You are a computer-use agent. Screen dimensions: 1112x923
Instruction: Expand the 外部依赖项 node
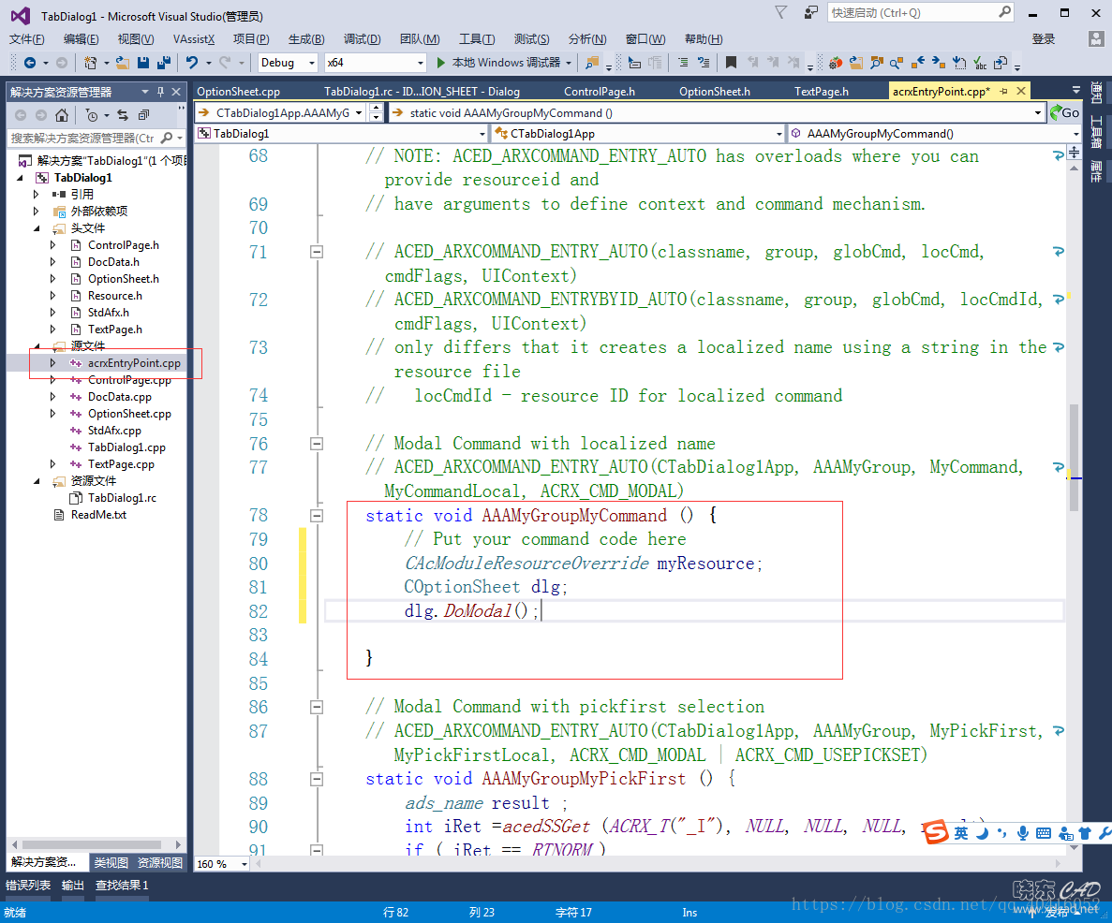coord(37,212)
